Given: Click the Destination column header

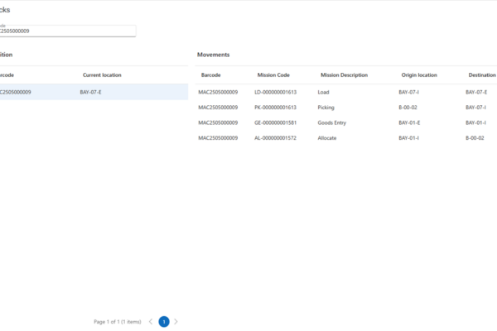Looking at the screenshot, I should pos(481,75).
